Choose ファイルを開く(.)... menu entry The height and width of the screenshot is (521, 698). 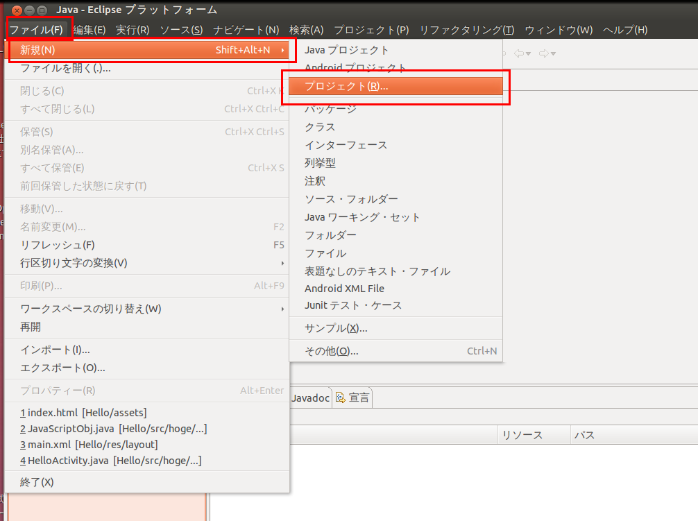147,68
